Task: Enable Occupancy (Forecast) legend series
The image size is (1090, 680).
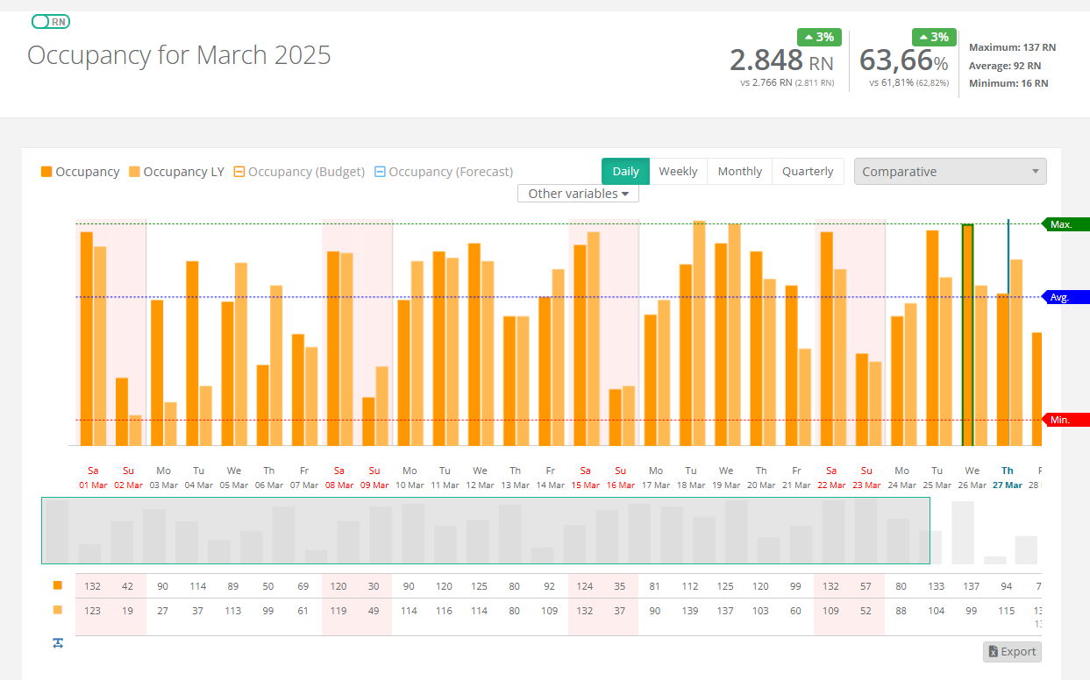Action: coord(443,172)
